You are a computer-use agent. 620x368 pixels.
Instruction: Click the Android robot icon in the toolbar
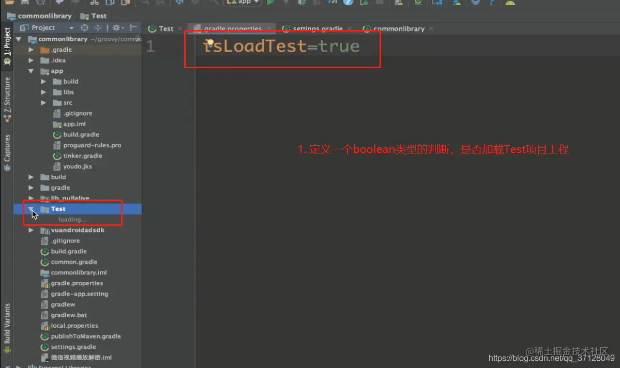click(x=510, y=3)
